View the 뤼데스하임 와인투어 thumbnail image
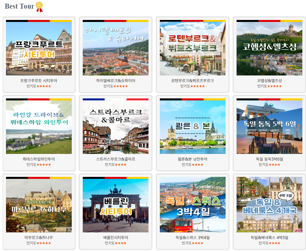Image resolution: width=306 pixels, height=251 pixels. [38, 126]
